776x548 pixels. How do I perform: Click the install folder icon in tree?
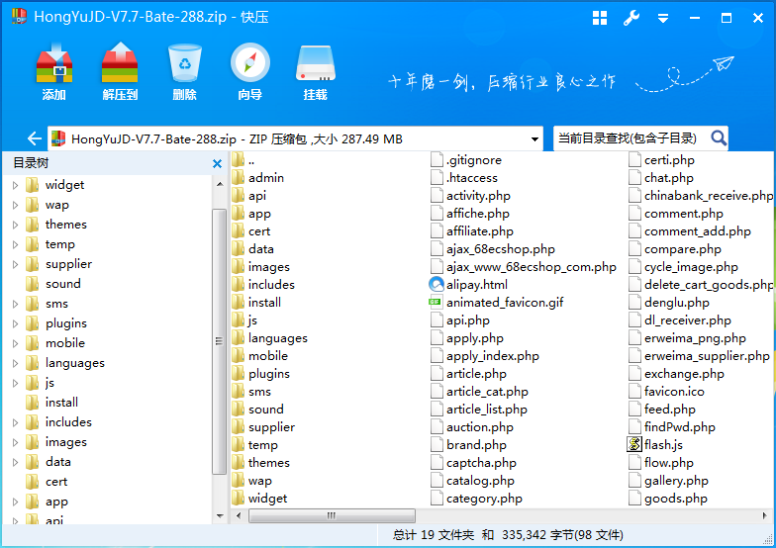32,402
